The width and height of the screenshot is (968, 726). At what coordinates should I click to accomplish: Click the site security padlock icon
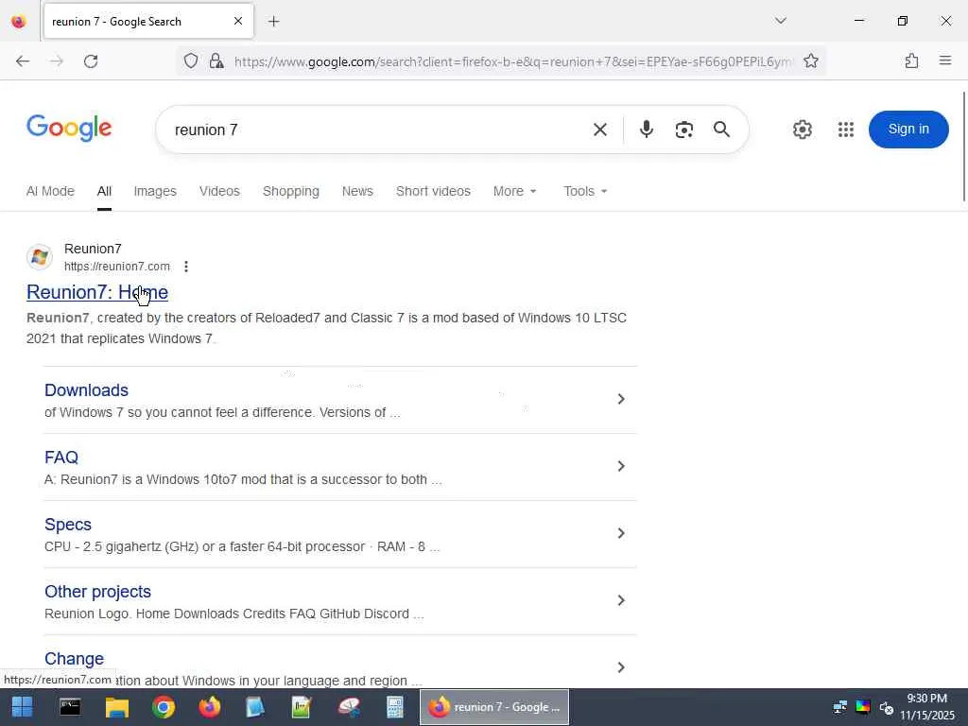pos(216,61)
